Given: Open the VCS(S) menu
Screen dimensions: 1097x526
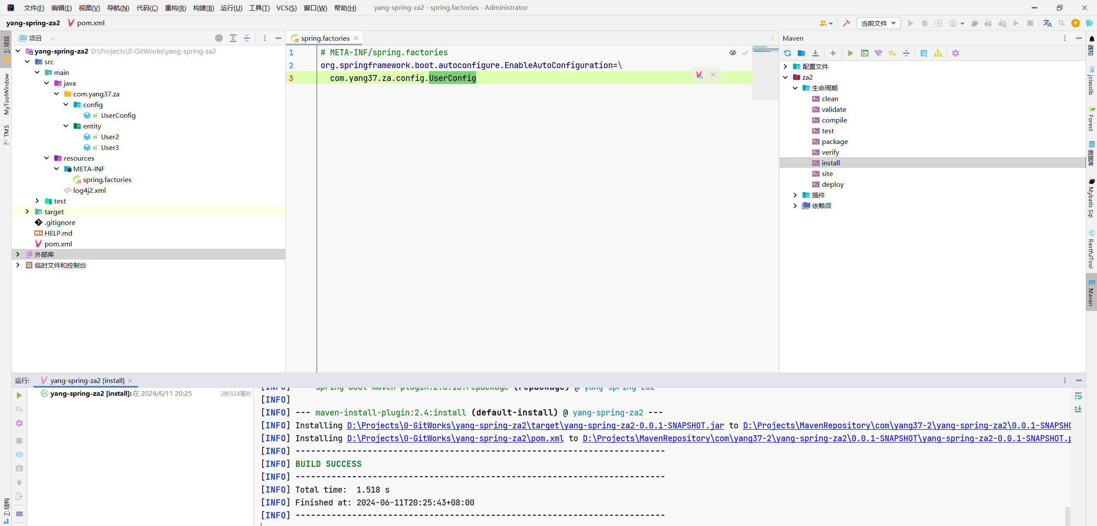Looking at the screenshot, I should [287, 8].
